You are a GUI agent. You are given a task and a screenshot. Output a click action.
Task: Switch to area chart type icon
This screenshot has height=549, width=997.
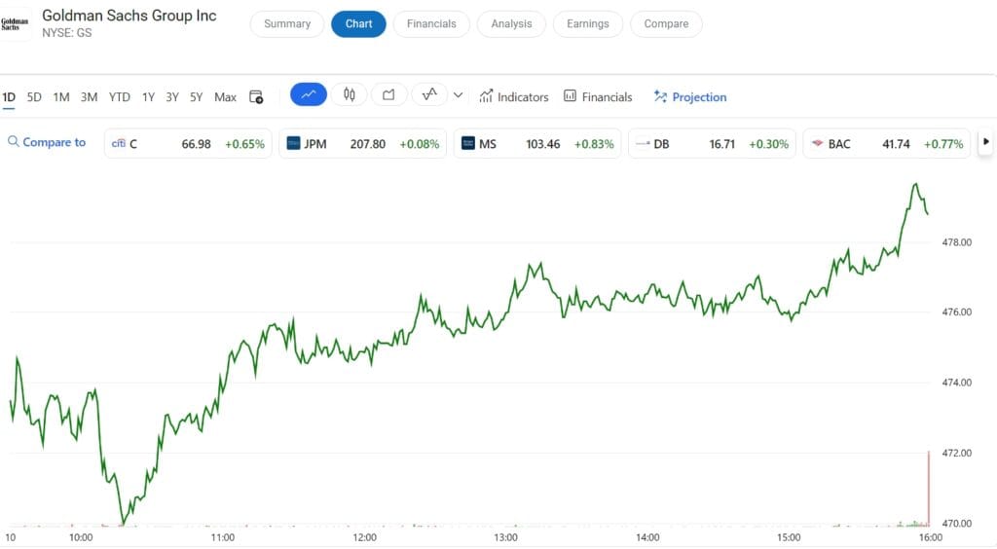click(x=388, y=94)
